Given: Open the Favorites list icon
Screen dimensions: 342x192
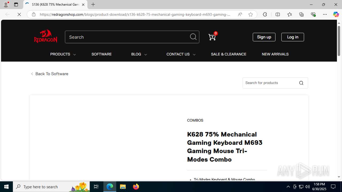Looking at the screenshot, I should tap(290, 14).
